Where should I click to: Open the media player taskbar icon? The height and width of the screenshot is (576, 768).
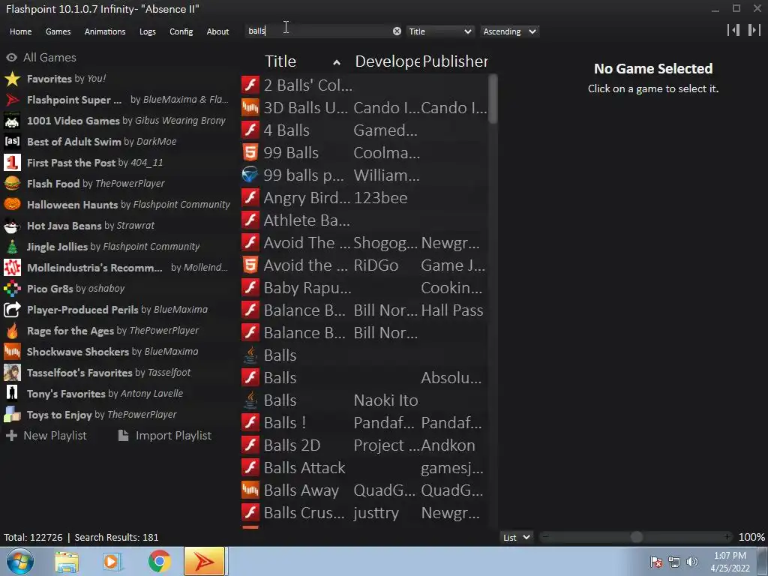112,562
